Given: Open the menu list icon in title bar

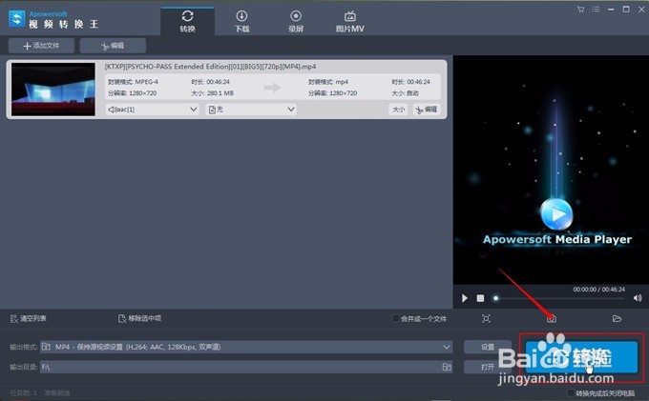Looking at the screenshot, I should tap(596, 10).
